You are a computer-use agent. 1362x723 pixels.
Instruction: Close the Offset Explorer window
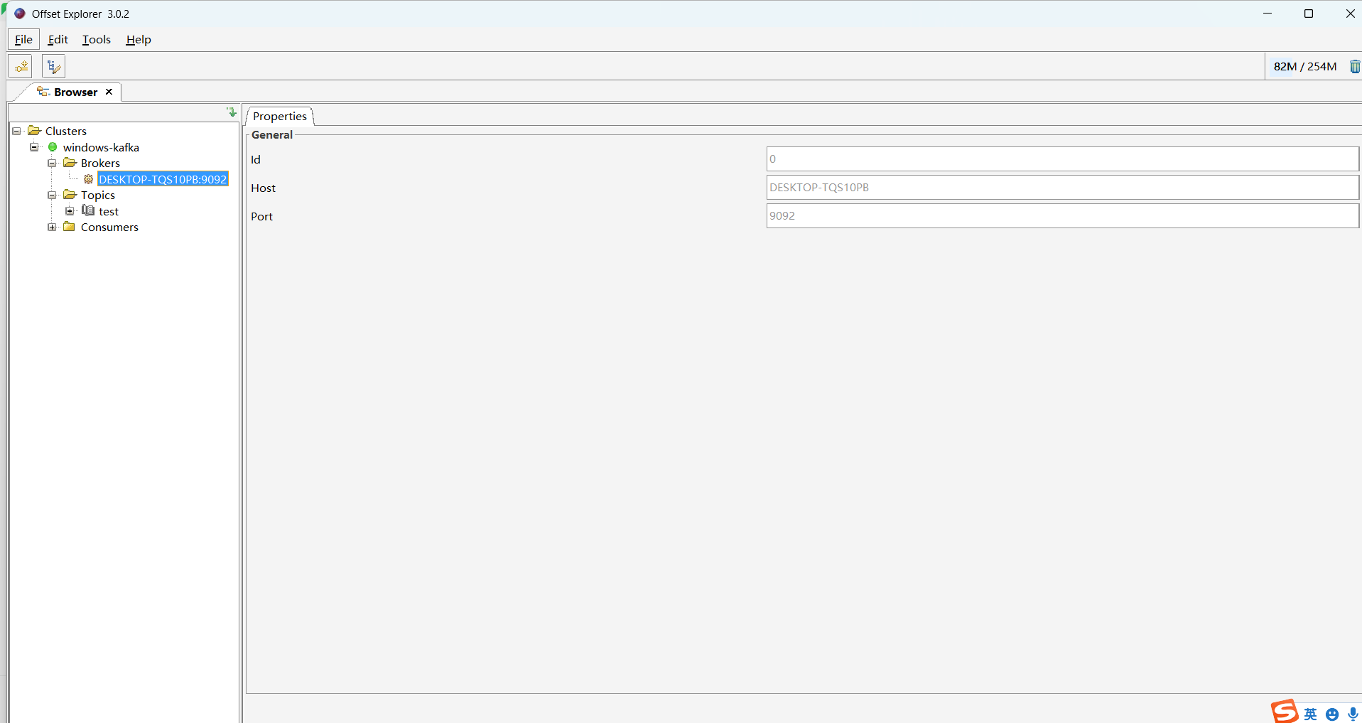(1350, 14)
